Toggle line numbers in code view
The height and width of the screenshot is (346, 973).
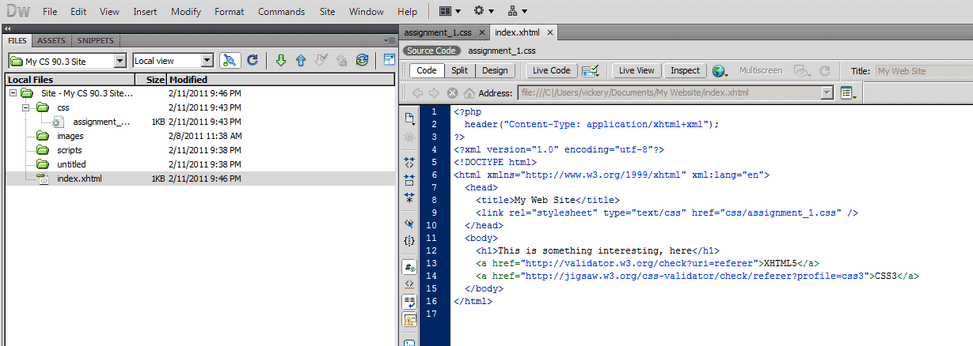coord(409,267)
